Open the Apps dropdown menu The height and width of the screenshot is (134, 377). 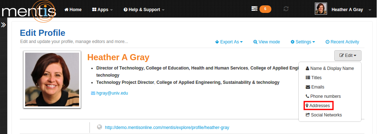102,10
